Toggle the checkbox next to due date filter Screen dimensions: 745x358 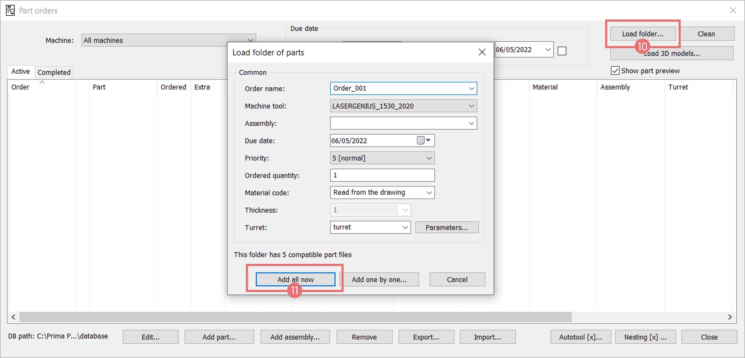[562, 51]
